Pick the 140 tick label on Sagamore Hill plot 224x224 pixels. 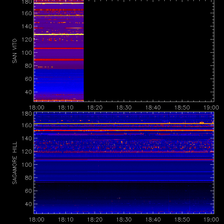coord(27,138)
